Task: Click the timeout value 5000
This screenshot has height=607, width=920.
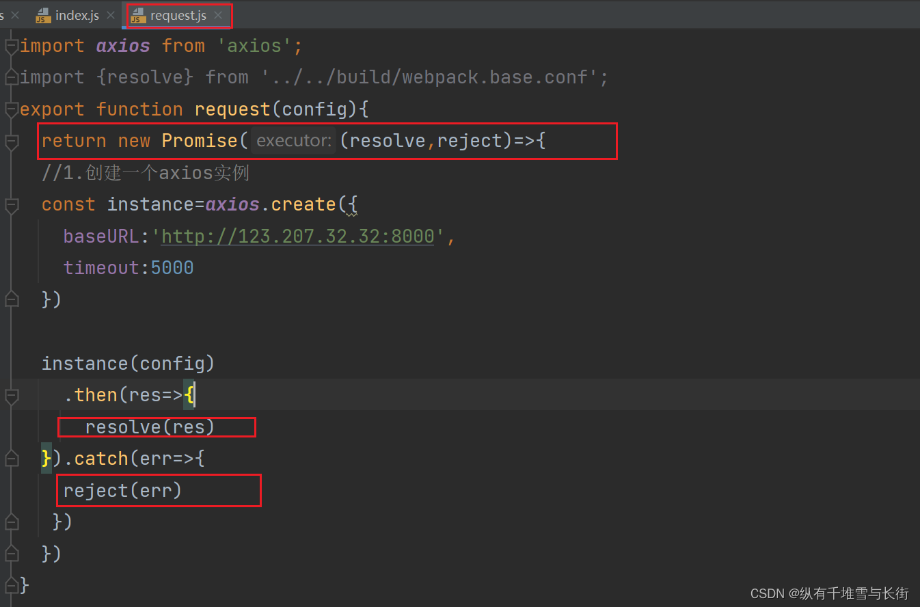Action: pos(172,268)
